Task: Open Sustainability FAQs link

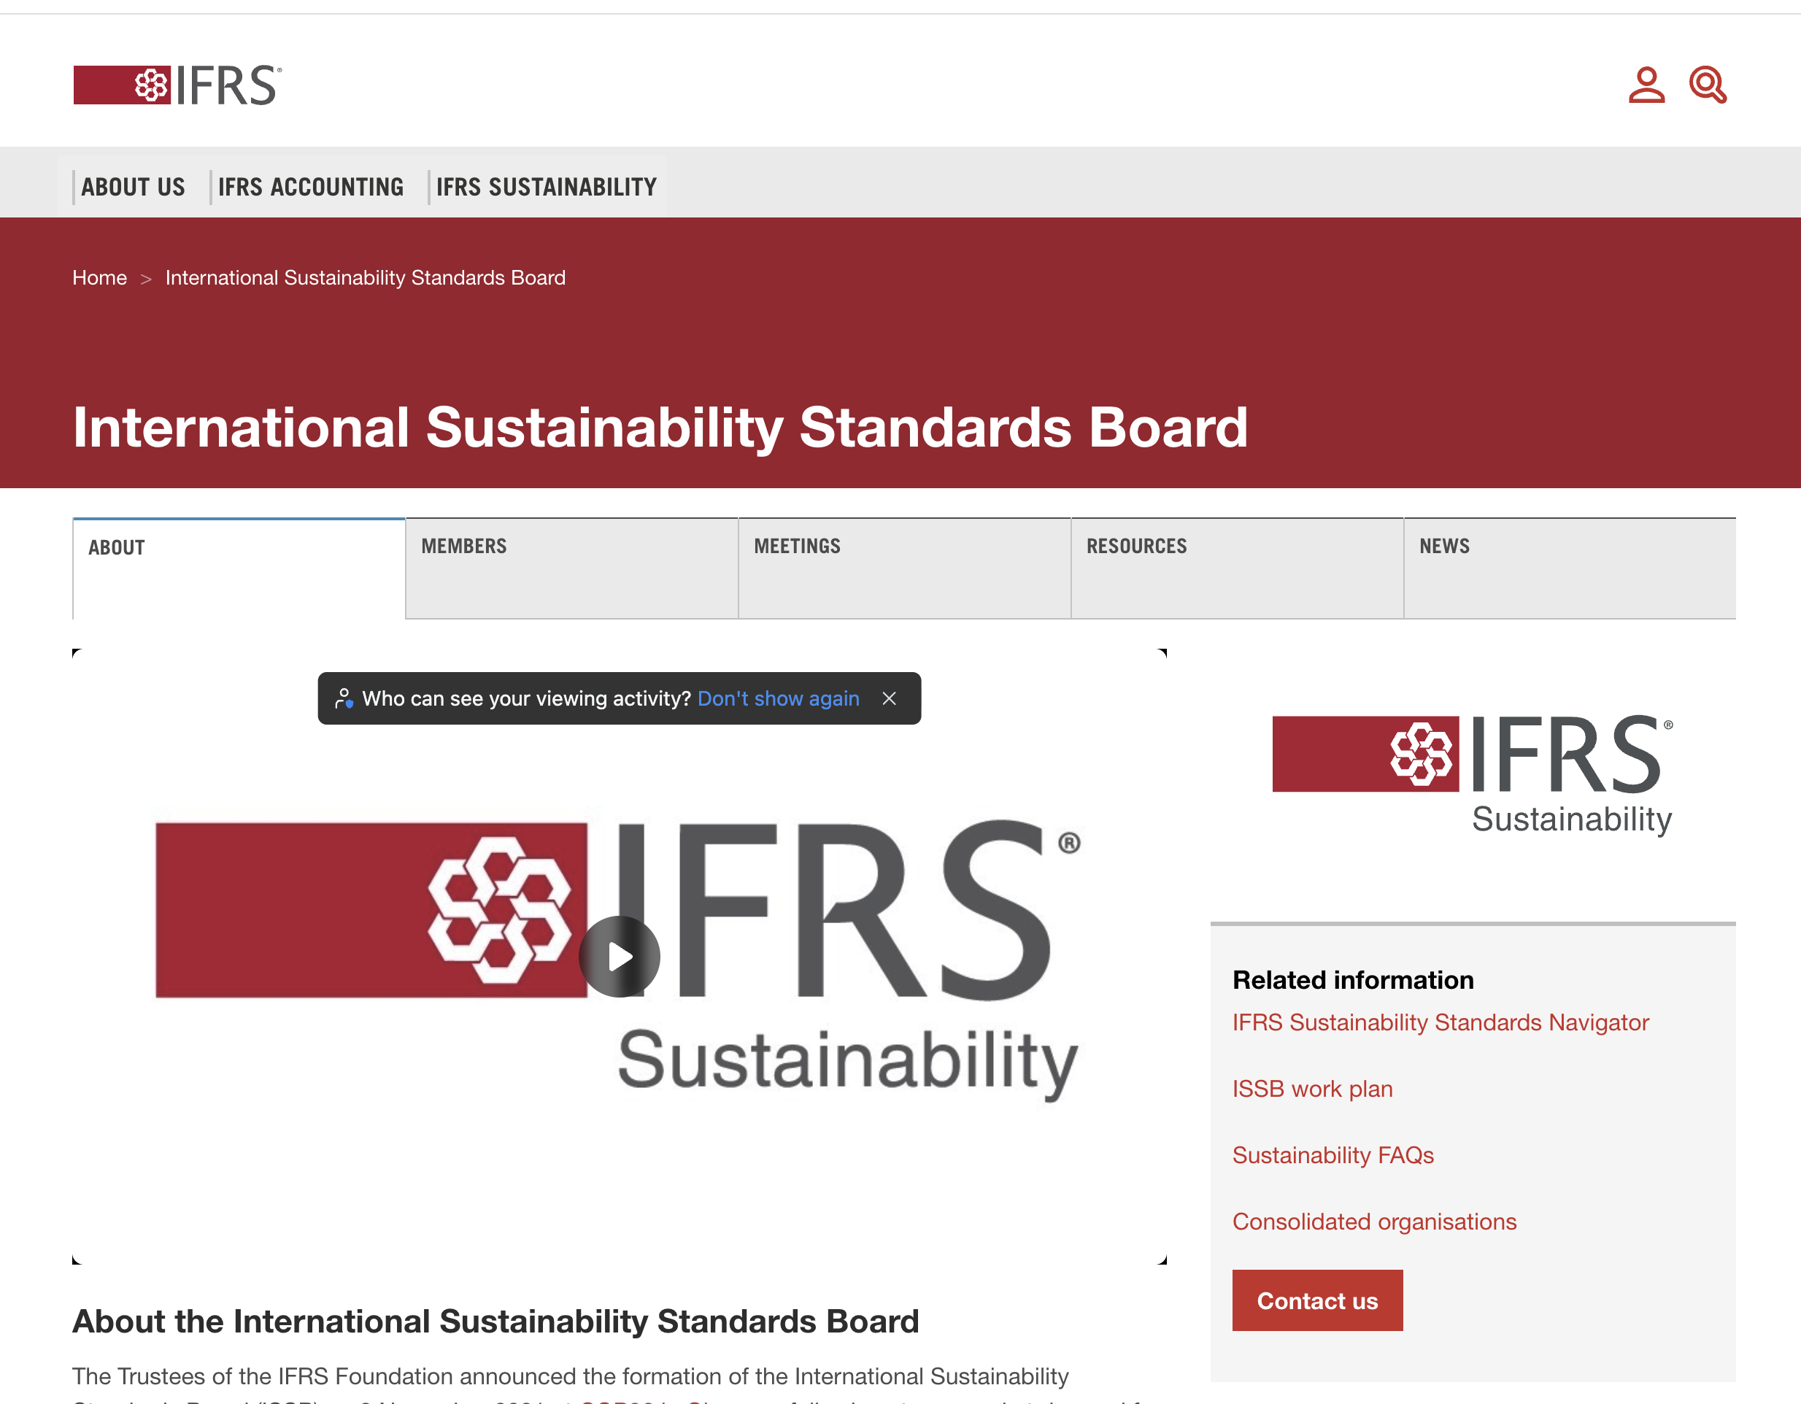Action: 1333,1155
